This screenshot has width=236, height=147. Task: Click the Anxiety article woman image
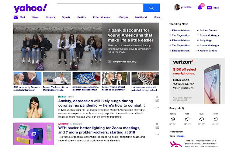pyautogui.click(x=34, y=107)
